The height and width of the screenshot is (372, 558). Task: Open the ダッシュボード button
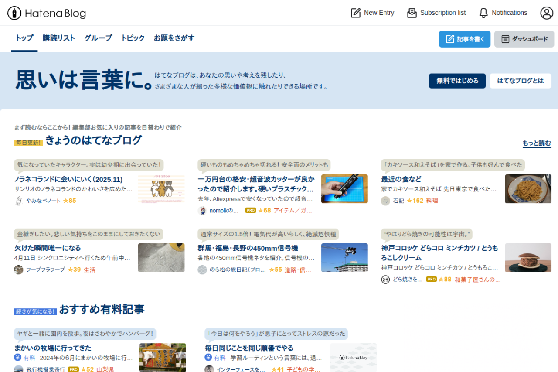tap(524, 39)
